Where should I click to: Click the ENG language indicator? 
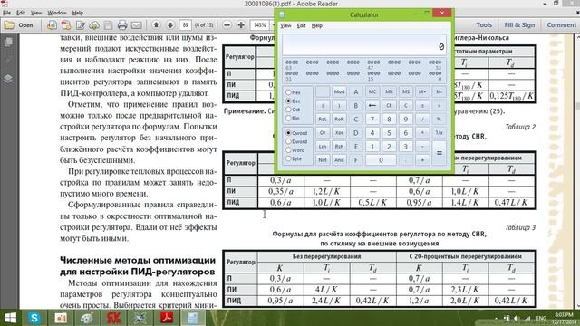click(x=541, y=318)
